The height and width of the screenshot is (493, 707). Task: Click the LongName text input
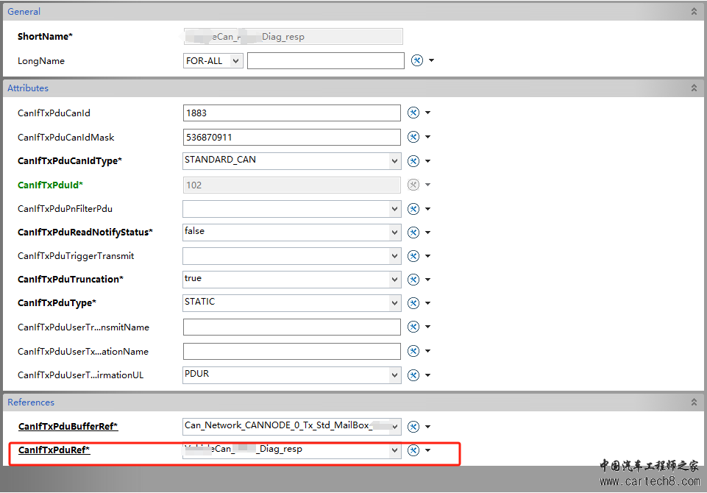pyautogui.click(x=326, y=61)
